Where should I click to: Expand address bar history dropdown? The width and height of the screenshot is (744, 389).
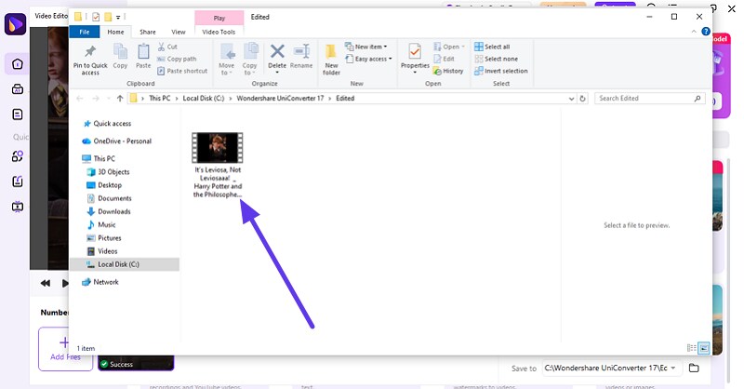571,99
